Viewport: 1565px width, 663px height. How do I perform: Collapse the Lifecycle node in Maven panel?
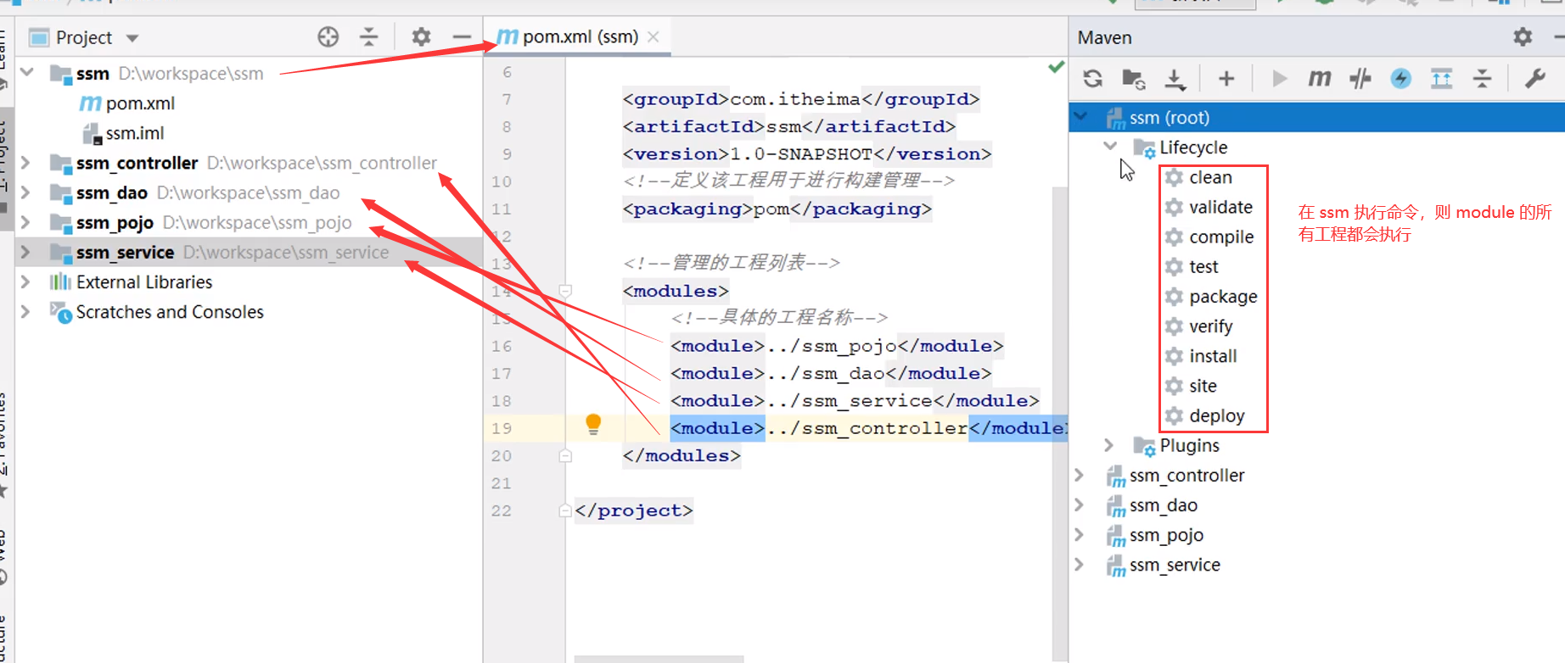tap(1110, 147)
